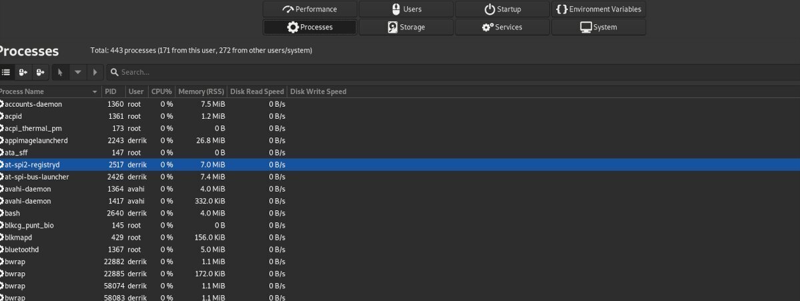The image size is (800, 301).
Task: Toggle processes from this user filter
Action: [23, 72]
